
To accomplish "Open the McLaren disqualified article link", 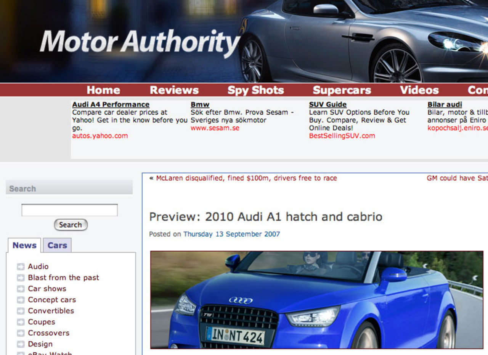I will pyautogui.click(x=246, y=178).
